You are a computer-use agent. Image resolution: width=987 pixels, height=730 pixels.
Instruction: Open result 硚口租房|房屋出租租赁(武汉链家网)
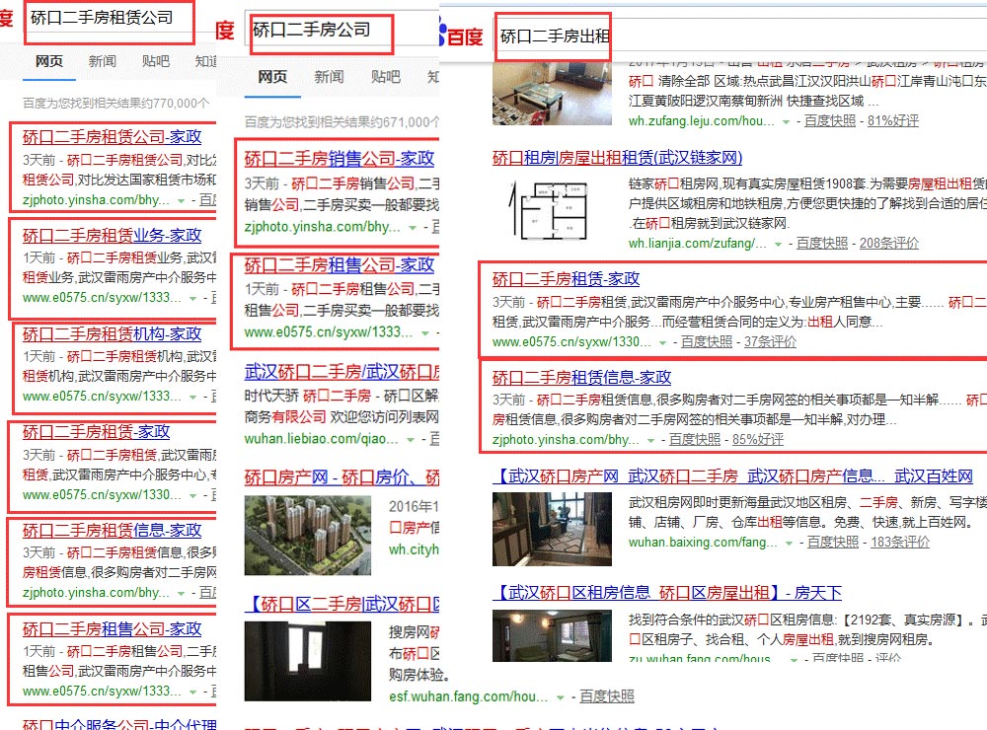[618, 157]
